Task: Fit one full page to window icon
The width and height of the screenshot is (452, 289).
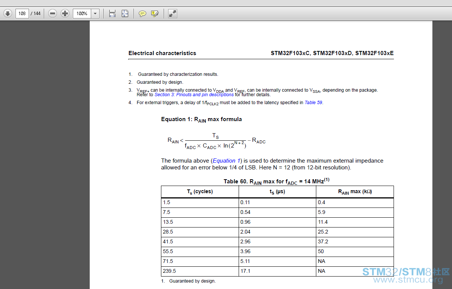Action: tap(125, 13)
